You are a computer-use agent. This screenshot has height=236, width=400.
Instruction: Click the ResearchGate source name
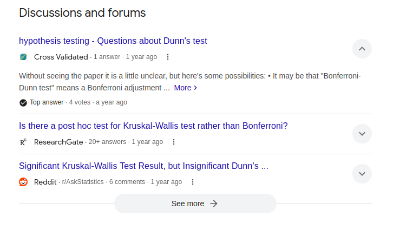pos(58,142)
